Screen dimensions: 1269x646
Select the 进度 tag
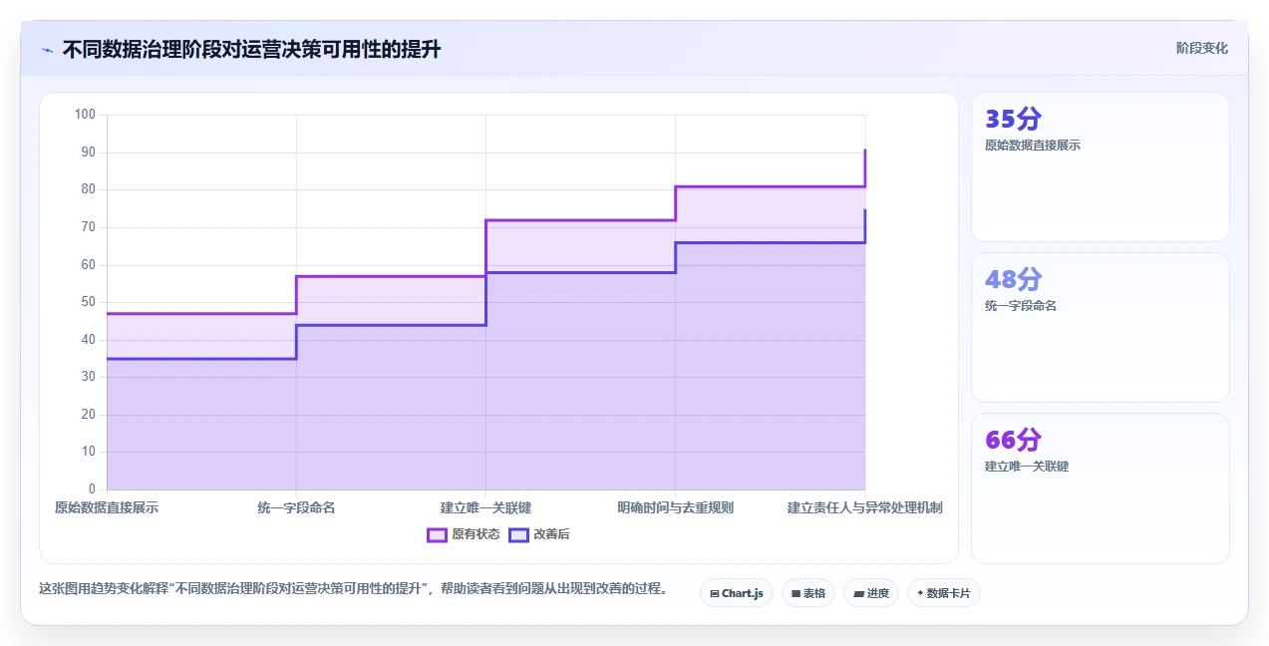point(870,593)
